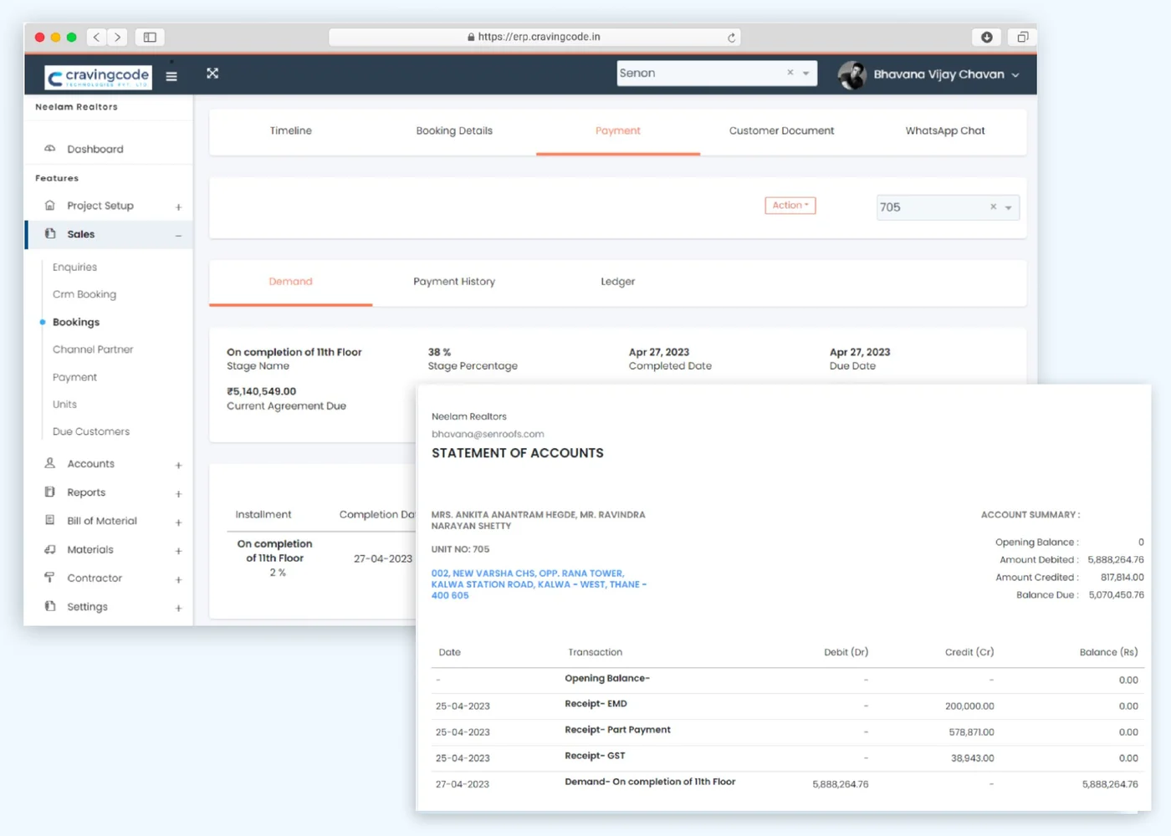Go to Channel Partner page

pyautogui.click(x=93, y=349)
